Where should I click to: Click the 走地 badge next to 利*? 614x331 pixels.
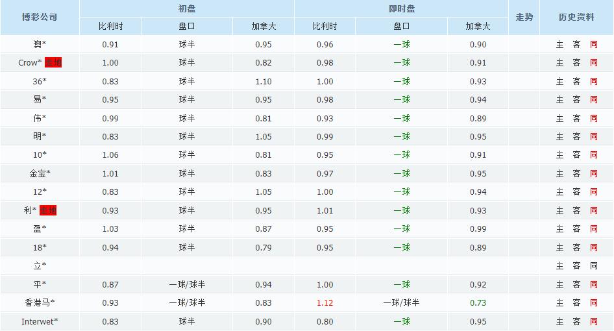[x=48, y=210]
